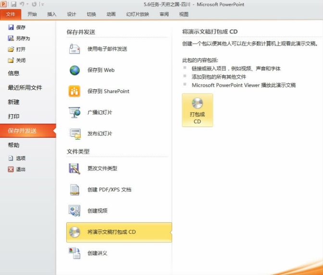Open the Undo history dropdown arrow
323x275 pixels.
tap(27, 4)
